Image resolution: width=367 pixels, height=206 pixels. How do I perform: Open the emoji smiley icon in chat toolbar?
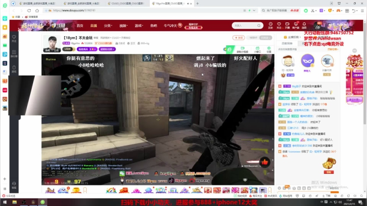(279, 188)
